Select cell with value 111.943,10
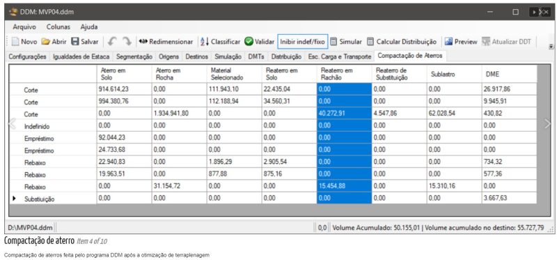The height and width of the screenshot is (260, 557). tap(234, 89)
